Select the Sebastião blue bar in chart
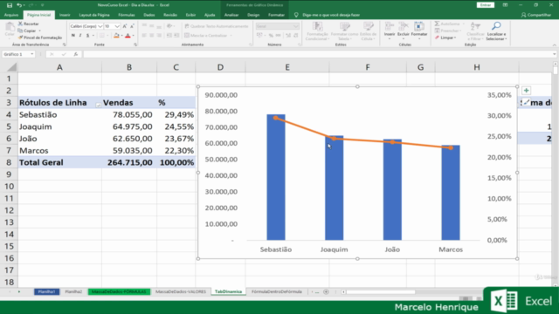559x314 pixels. point(276,177)
